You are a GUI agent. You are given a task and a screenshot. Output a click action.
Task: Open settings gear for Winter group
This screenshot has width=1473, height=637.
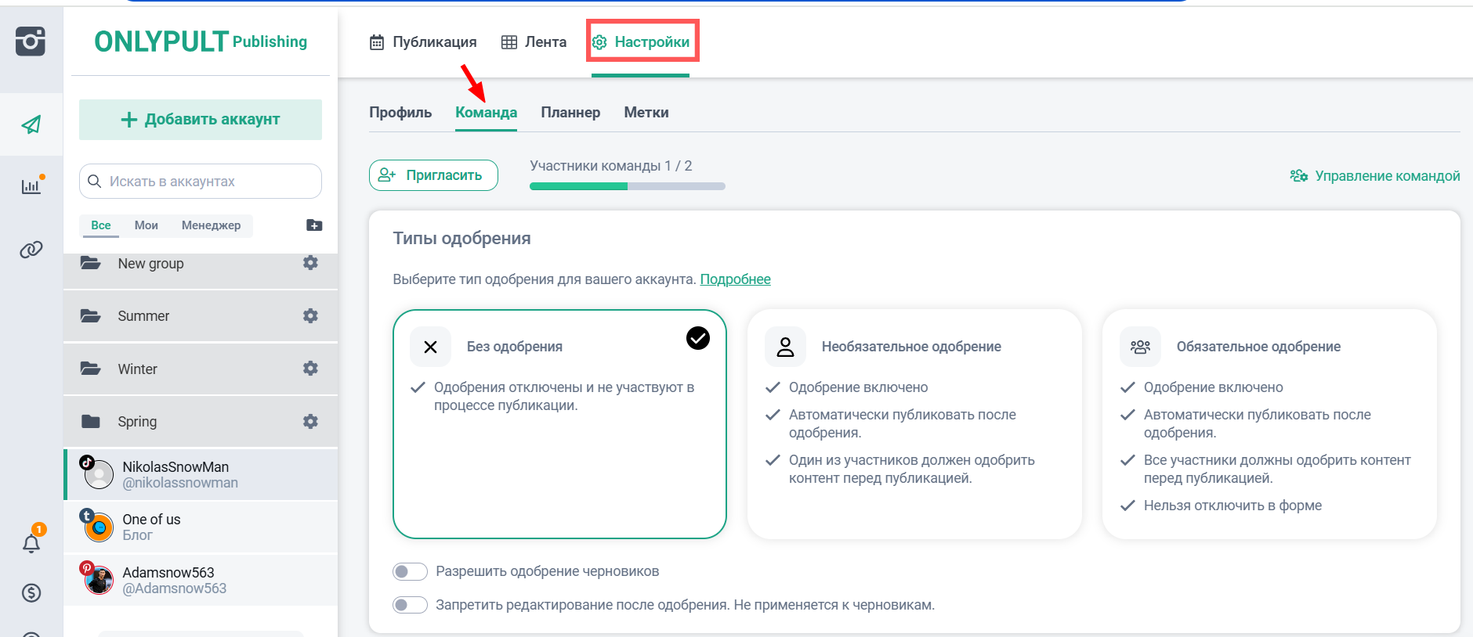click(310, 369)
